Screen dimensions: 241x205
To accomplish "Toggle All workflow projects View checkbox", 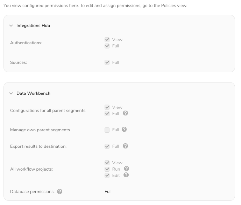I will point(107,163).
